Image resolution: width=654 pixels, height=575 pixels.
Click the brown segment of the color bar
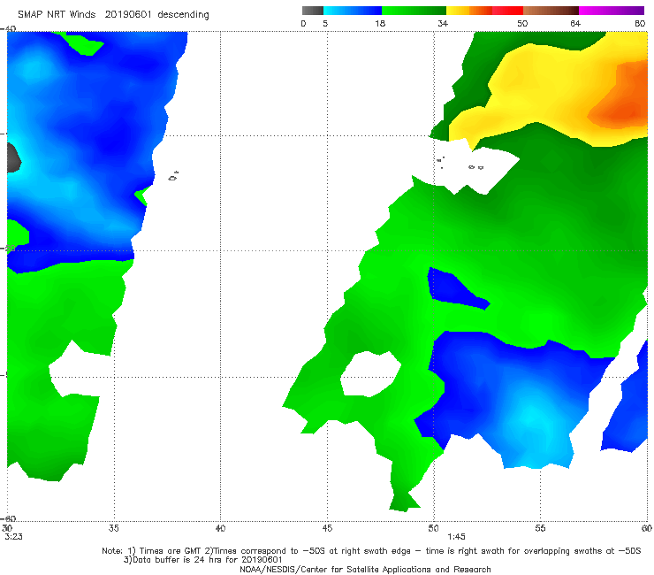click(x=551, y=11)
